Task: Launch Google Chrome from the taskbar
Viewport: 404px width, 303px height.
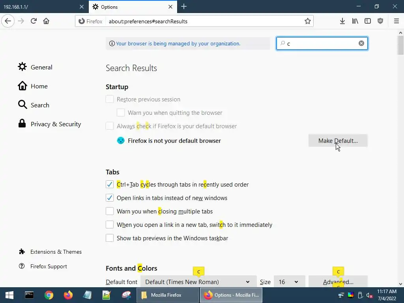Action: coord(49,295)
